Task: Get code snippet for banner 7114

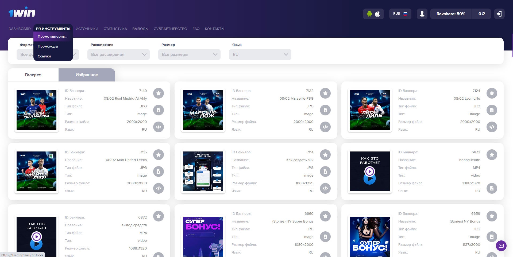Action: coord(325,188)
